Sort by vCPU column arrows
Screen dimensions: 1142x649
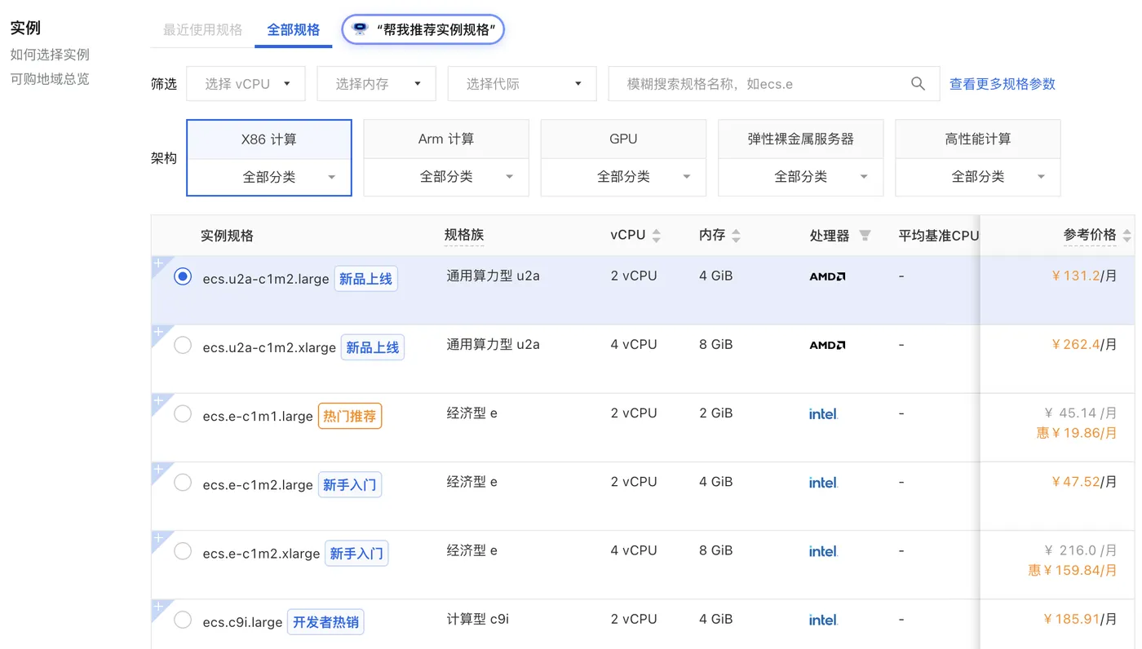tap(656, 236)
